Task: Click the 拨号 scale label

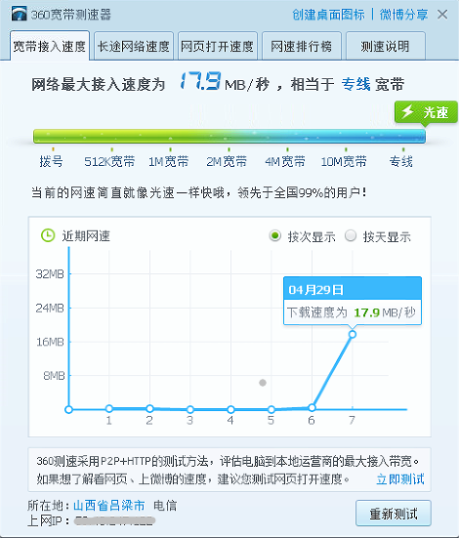Action: click(x=51, y=161)
